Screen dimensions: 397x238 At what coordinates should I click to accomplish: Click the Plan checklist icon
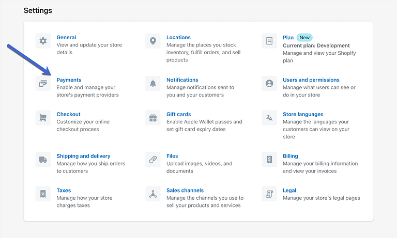pos(269,41)
